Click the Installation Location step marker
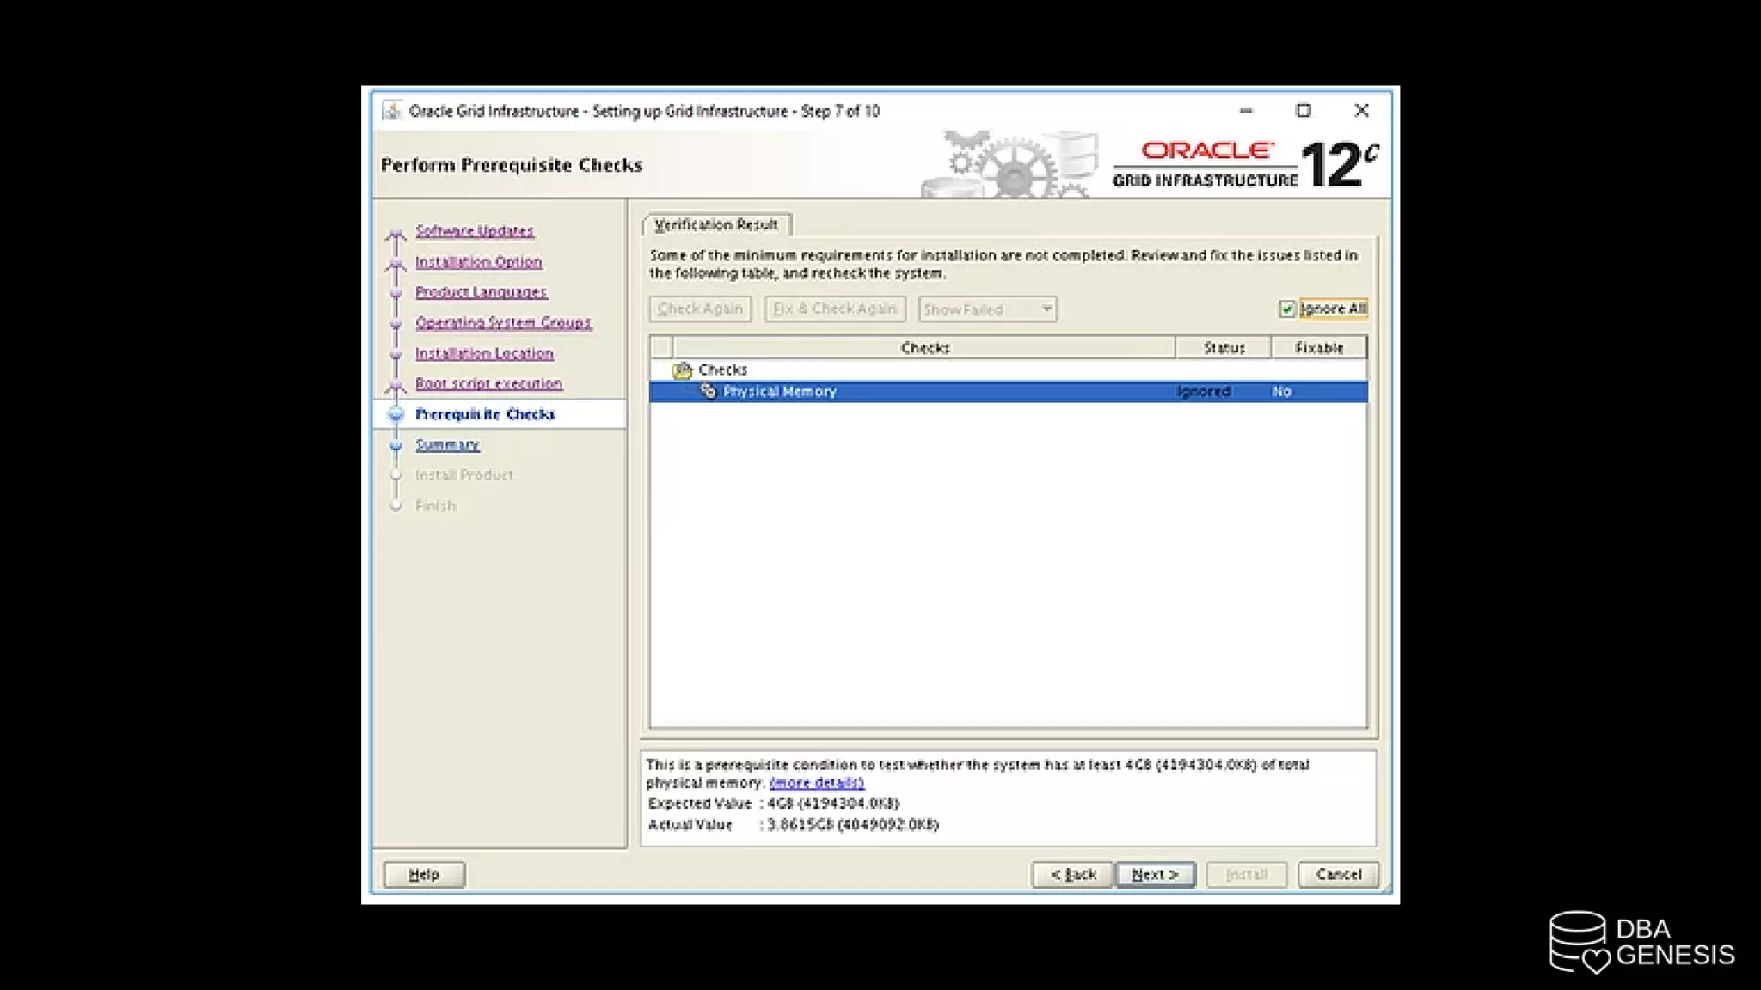 396,354
